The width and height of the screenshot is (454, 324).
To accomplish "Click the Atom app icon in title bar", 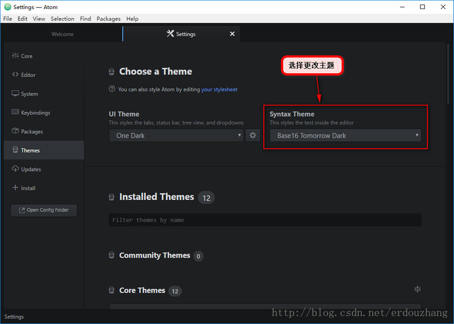I will click(7, 7).
